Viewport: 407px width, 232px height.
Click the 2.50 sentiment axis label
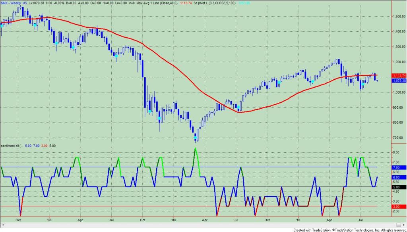tap(396, 211)
